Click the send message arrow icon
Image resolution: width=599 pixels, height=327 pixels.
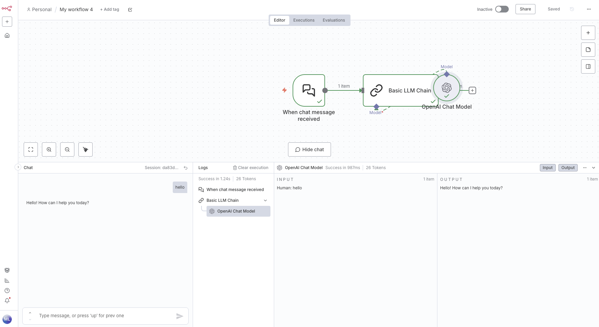[179, 316]
